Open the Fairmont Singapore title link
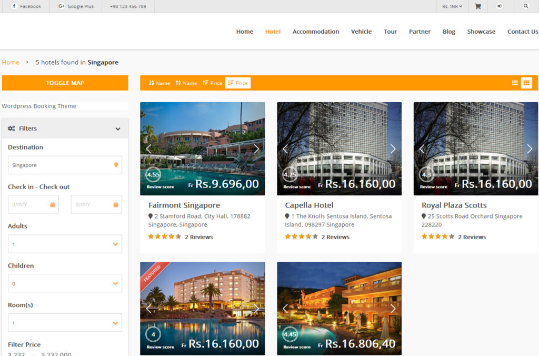This screenshot has height=356, width=539. point(184,205)
